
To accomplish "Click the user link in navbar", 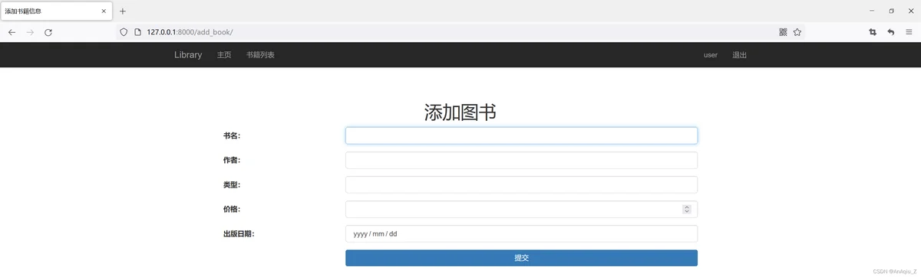I will point(711,55).
